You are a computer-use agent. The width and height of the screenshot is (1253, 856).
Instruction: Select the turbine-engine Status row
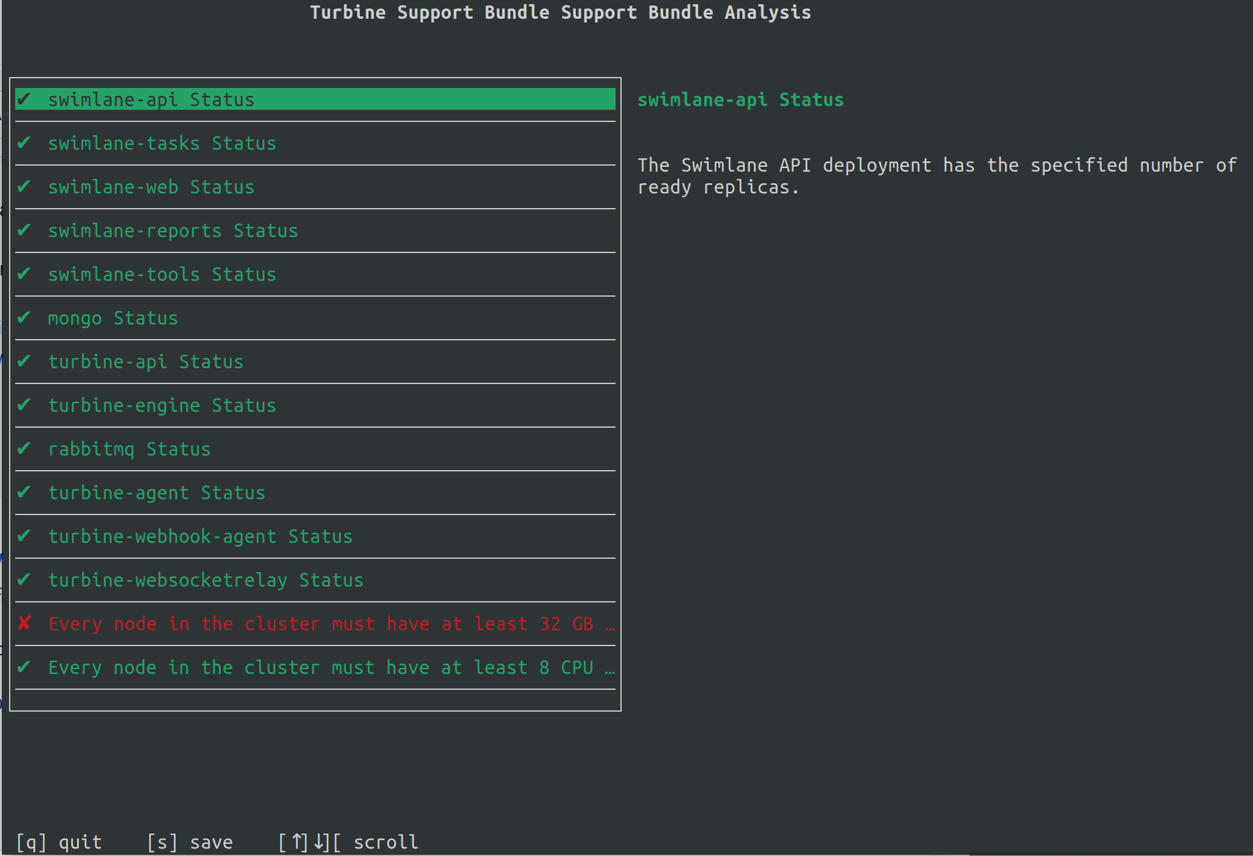pos(315,405)
